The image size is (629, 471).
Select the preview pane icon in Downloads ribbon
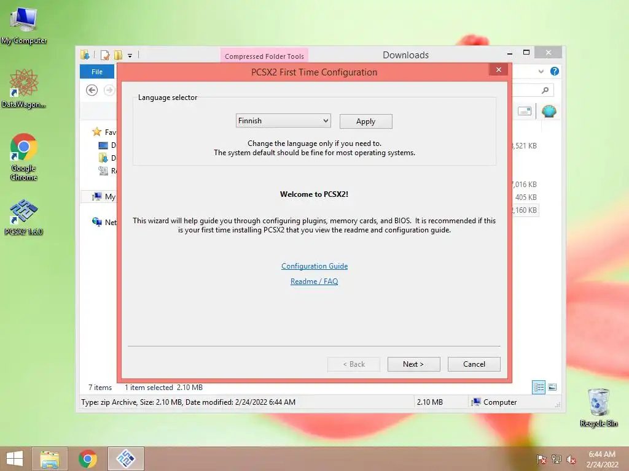tap(525, 111)
